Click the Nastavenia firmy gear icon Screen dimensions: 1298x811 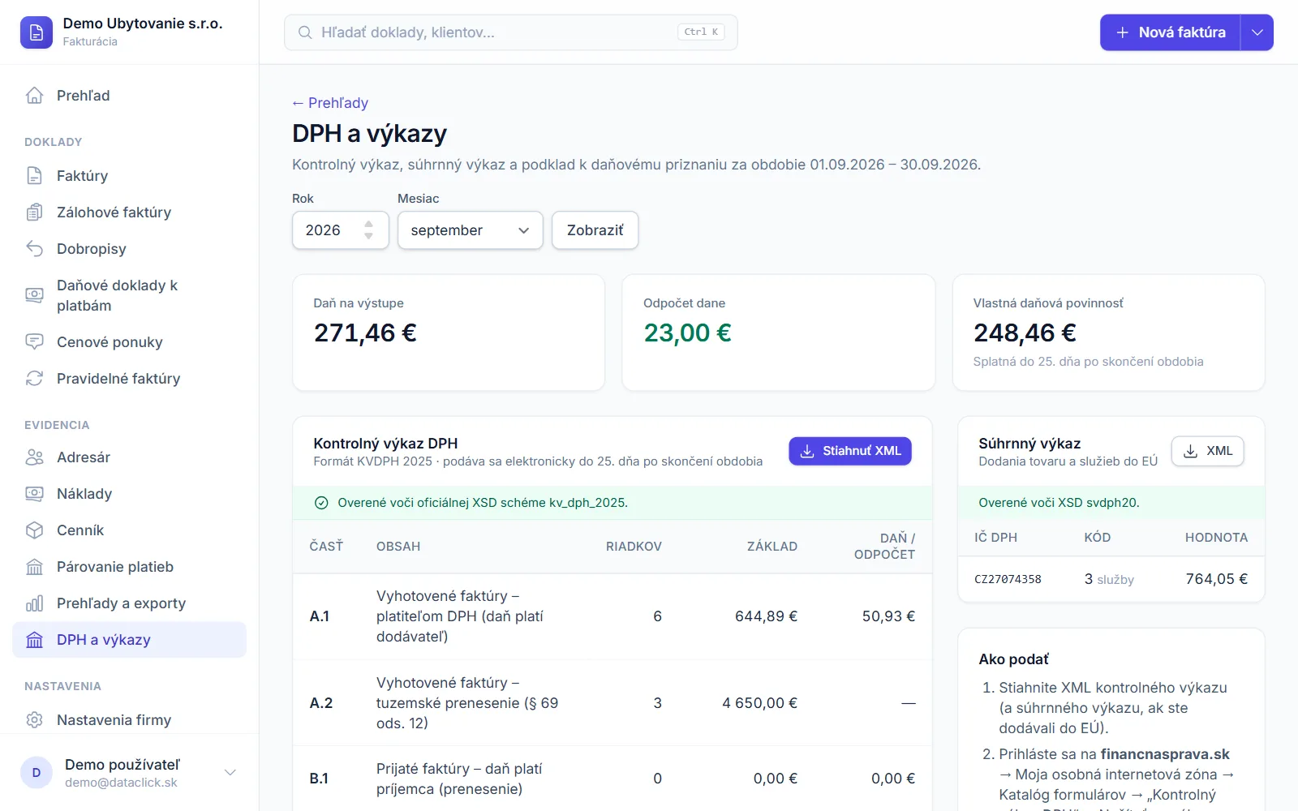pyautogui.click(x=34, y=720)
